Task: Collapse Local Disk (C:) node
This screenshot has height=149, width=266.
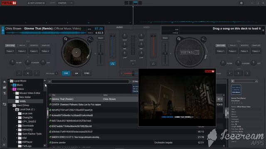Action: coord(14,109)
